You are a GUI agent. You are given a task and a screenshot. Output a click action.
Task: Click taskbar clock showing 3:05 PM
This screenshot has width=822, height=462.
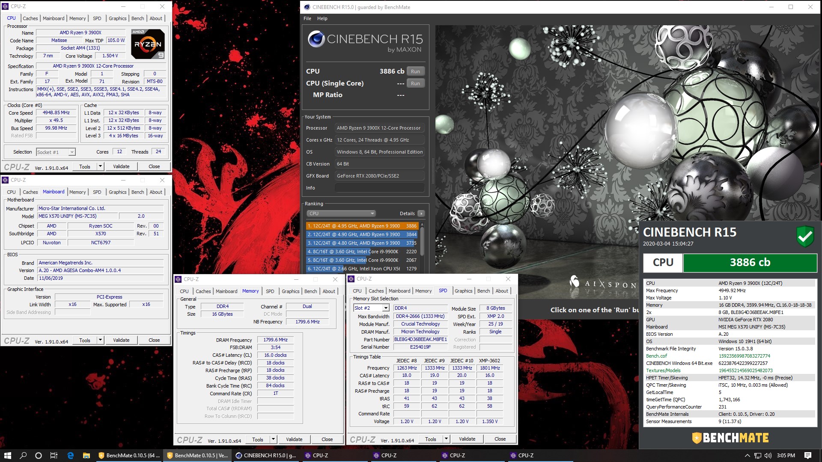pos(786,455)
